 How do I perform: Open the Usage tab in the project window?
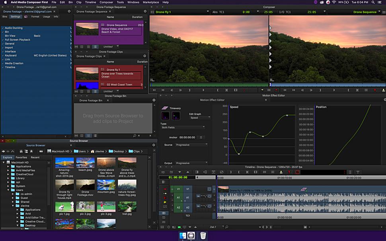(46, 17)
